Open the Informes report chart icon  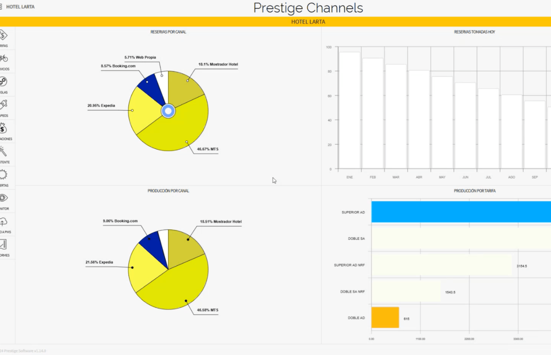tap(3, 245)
